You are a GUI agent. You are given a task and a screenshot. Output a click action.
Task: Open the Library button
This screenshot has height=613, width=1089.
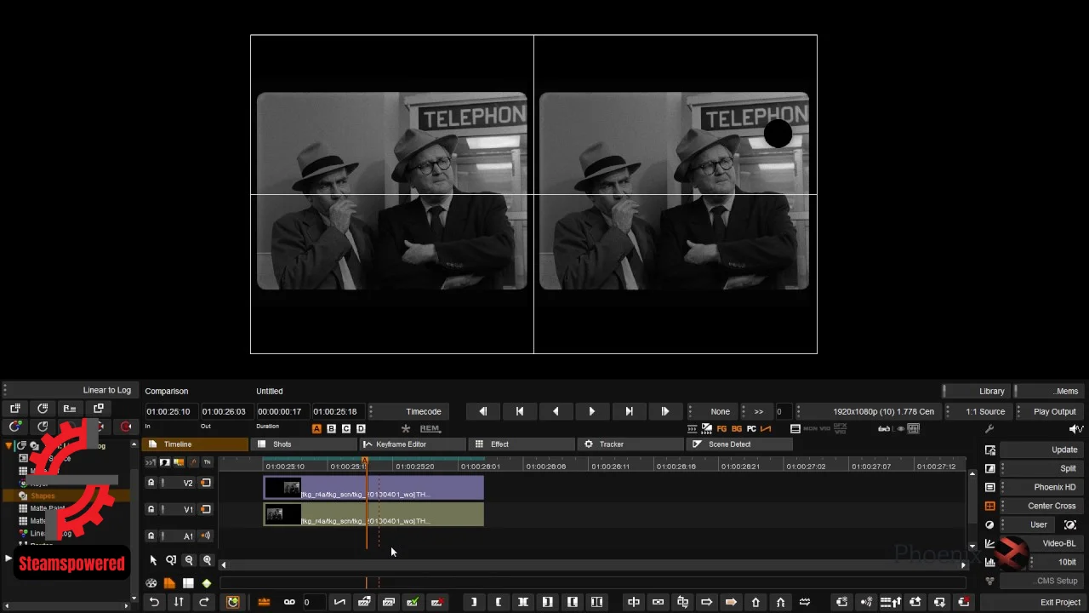point(978,391)
